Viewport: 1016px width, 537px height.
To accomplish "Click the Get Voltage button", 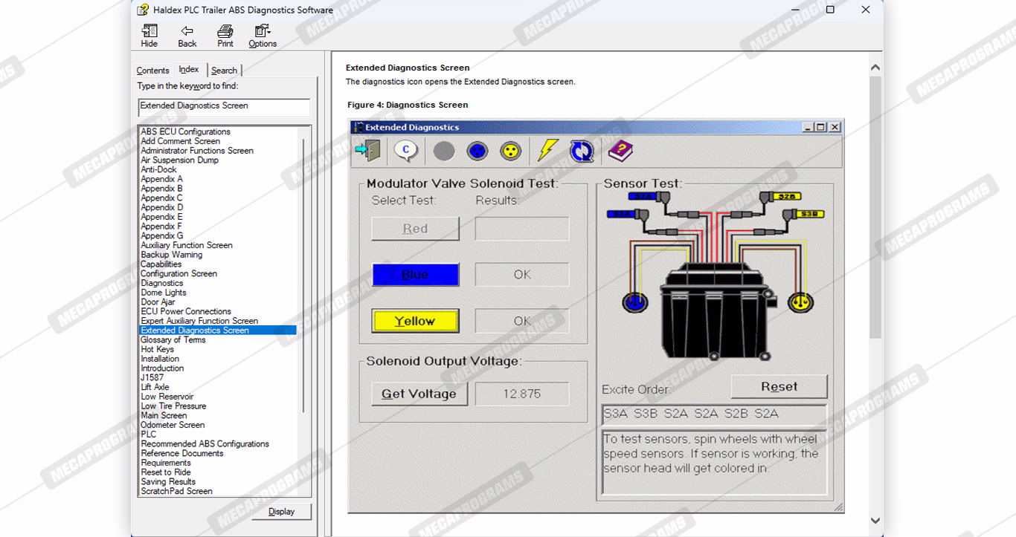I will point(419,394).
